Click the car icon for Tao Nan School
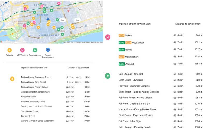207x131 pixels. 67,116
